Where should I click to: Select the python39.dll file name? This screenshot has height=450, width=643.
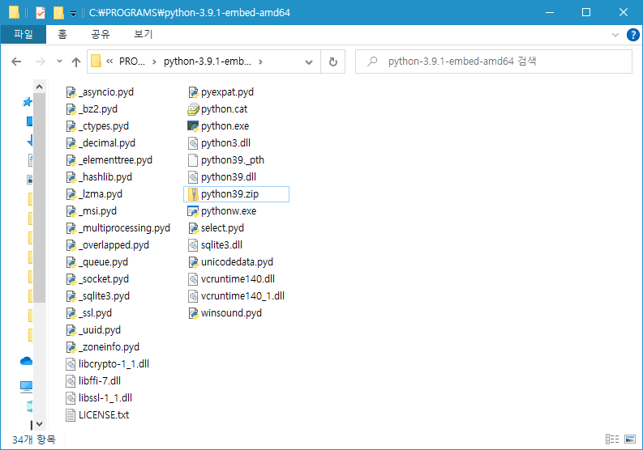pos(229,177)
